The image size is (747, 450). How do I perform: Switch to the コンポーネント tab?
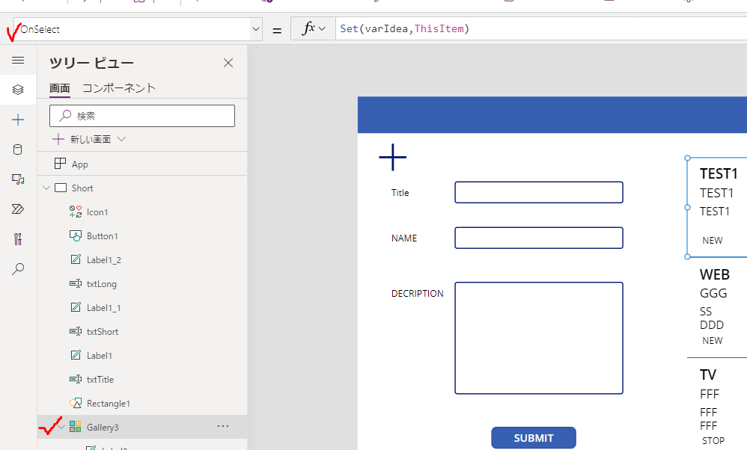click(119, 88)
